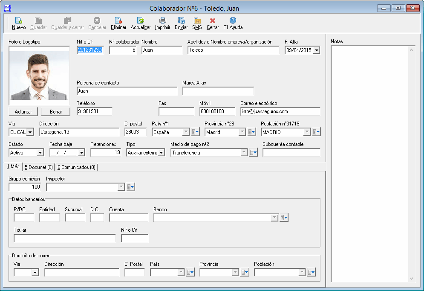Click the Teléfono field 91901901

coord(95,111)
